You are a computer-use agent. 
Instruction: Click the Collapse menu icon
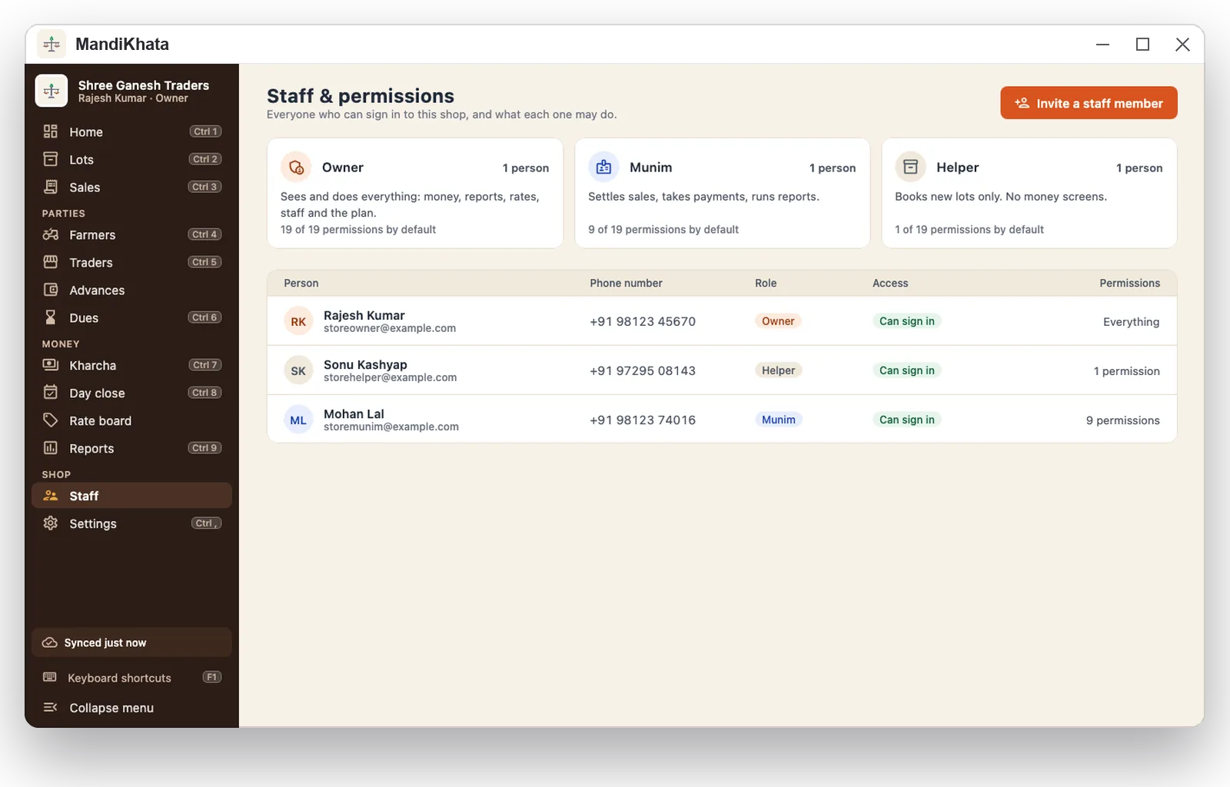tap(51, 707)
